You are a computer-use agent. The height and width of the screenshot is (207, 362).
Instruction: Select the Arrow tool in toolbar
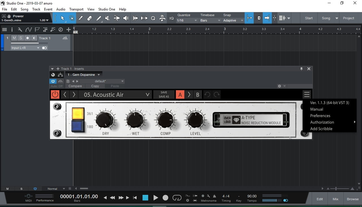(63, 18)
